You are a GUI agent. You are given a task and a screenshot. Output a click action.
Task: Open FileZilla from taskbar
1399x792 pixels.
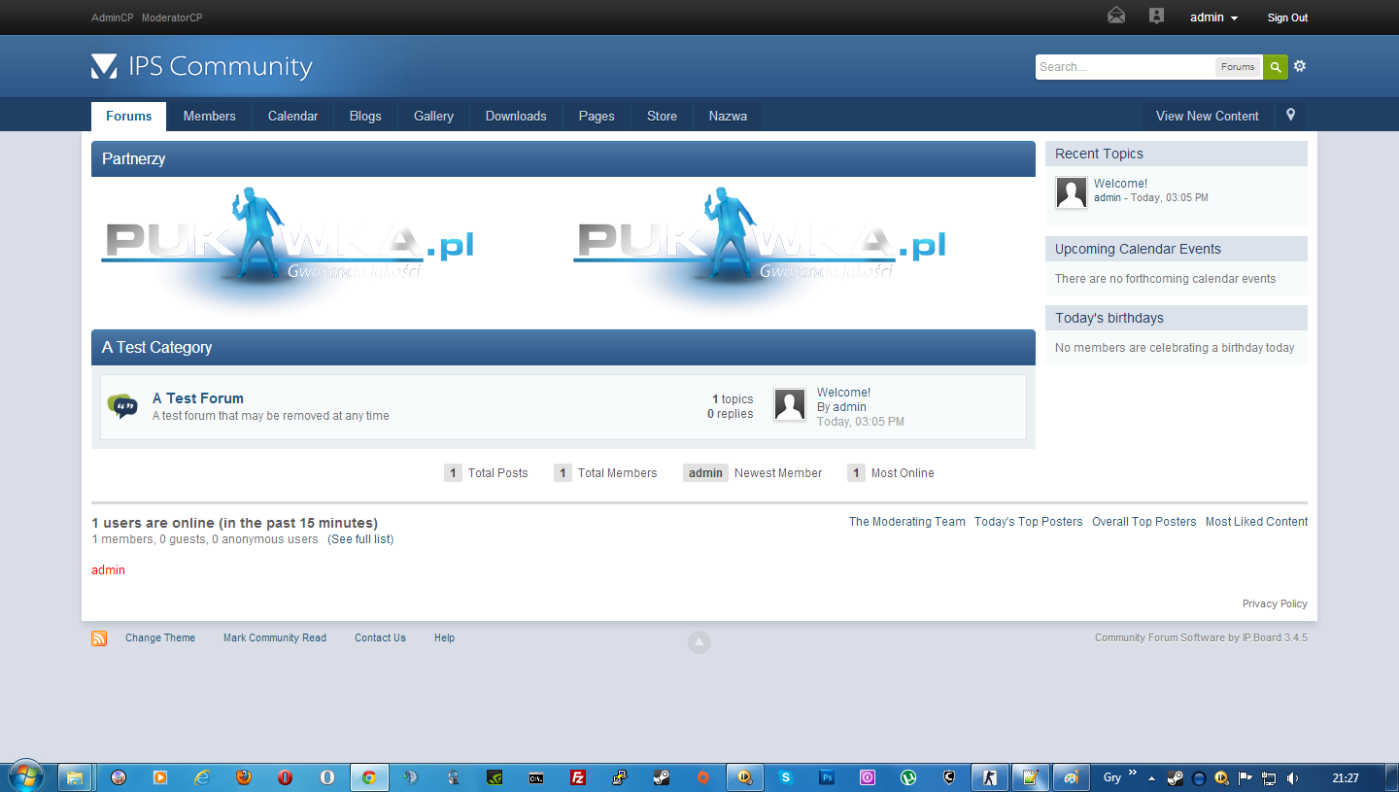[578, 777]
